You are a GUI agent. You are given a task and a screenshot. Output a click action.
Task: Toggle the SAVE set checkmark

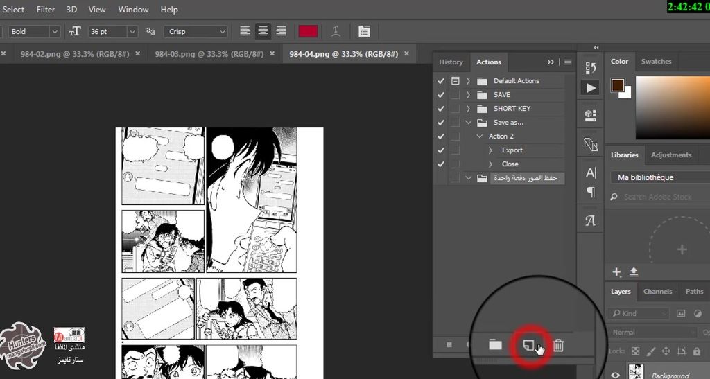pos(440,95)
